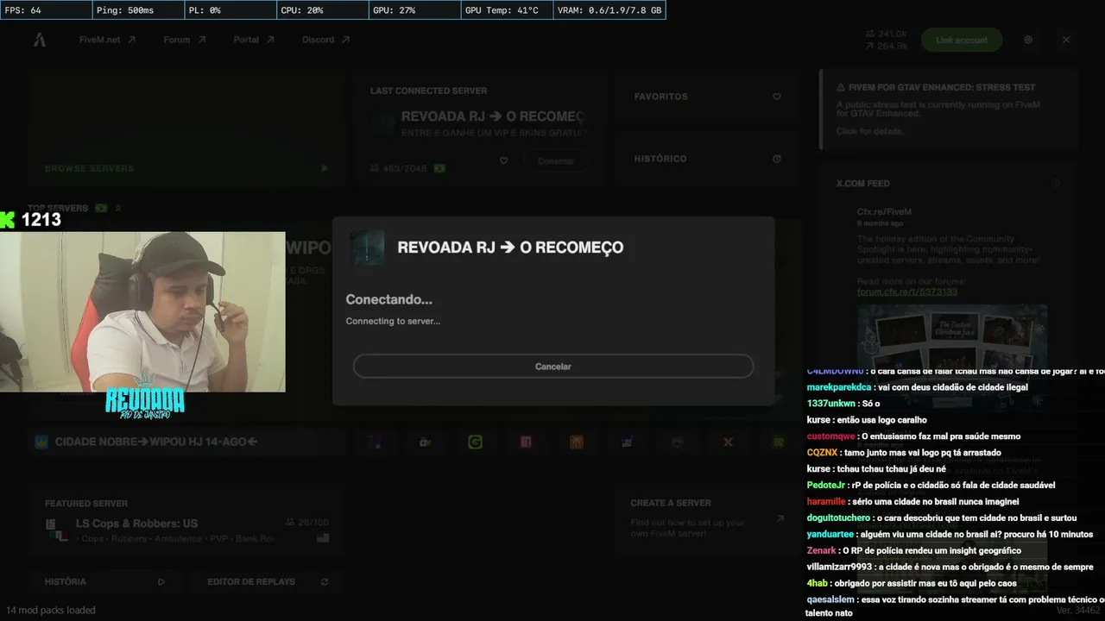Viewport: 1105px width, 621px height.
Task: Click the play arrow on Browse Servers
Action: [325, 168]
